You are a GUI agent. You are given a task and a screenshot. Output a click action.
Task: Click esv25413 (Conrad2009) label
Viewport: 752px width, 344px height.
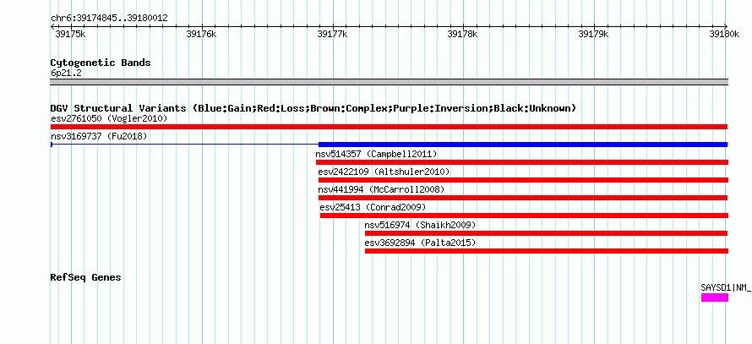pyautogui.click(x=373, y=207)
